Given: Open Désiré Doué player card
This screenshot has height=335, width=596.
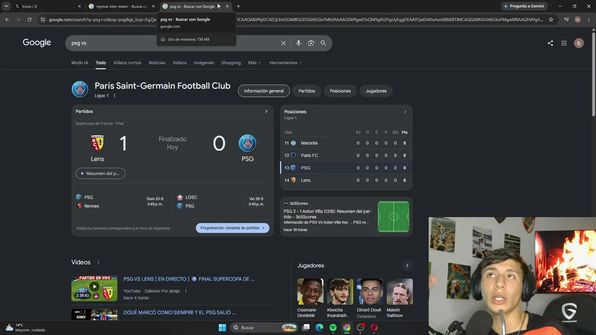Looking at the screenshot, I should pos(370,298).
